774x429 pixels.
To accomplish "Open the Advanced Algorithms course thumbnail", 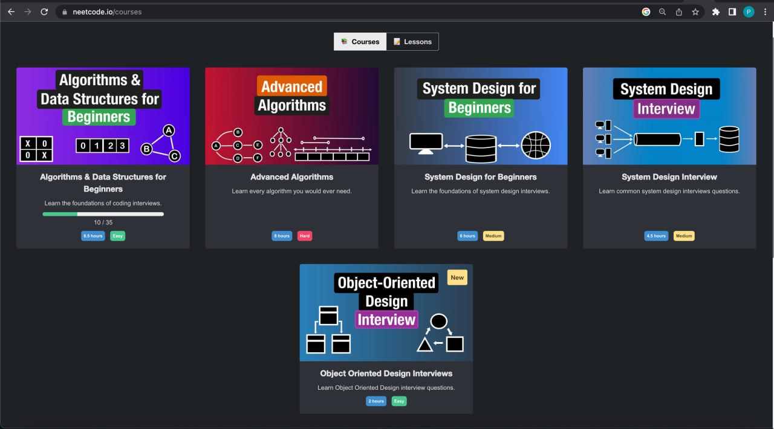I will 291,116.
